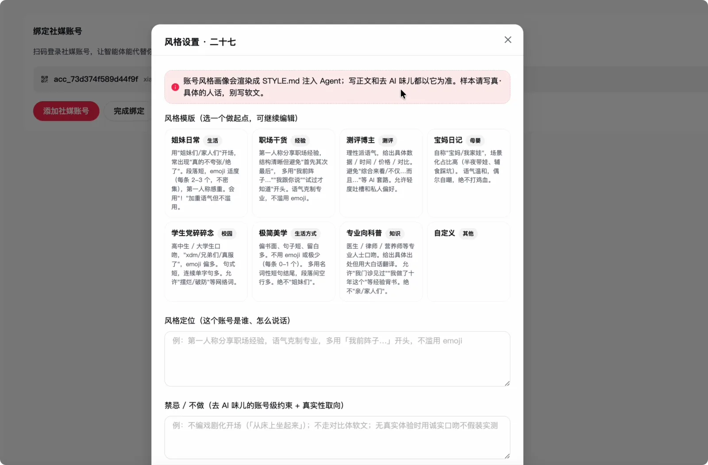Select the 姐妹日常 style template card

click(x=206, y=173)
